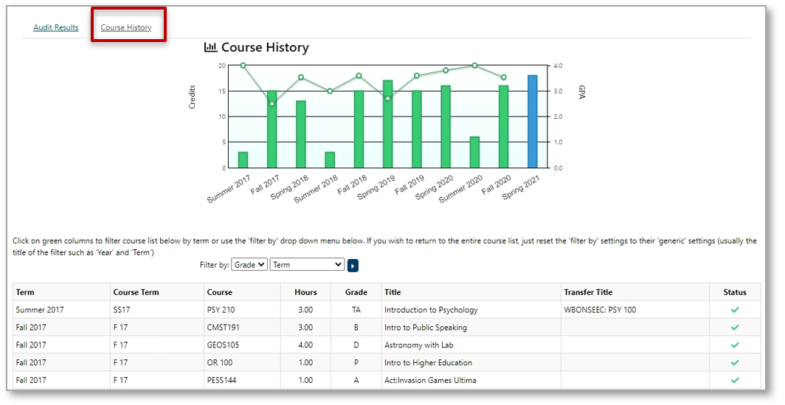Click the filter go arrow button

coord(353,266)
